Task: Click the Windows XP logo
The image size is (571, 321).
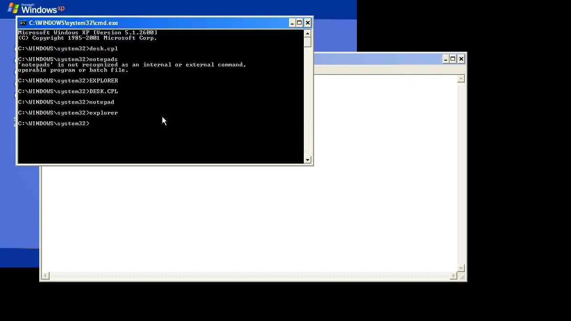Action: point(36,8)
